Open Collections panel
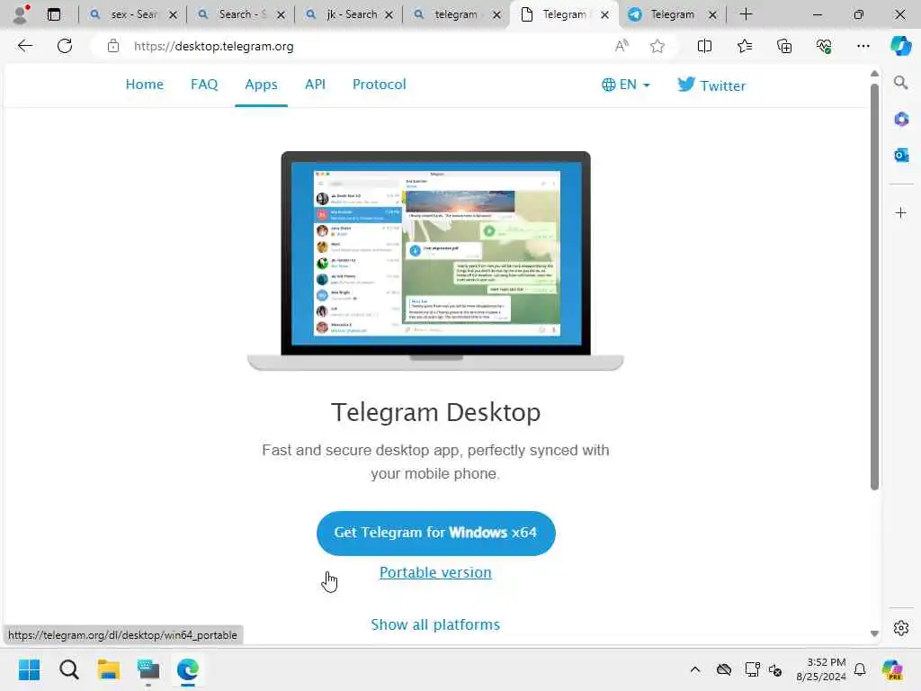 click(784, 46)
